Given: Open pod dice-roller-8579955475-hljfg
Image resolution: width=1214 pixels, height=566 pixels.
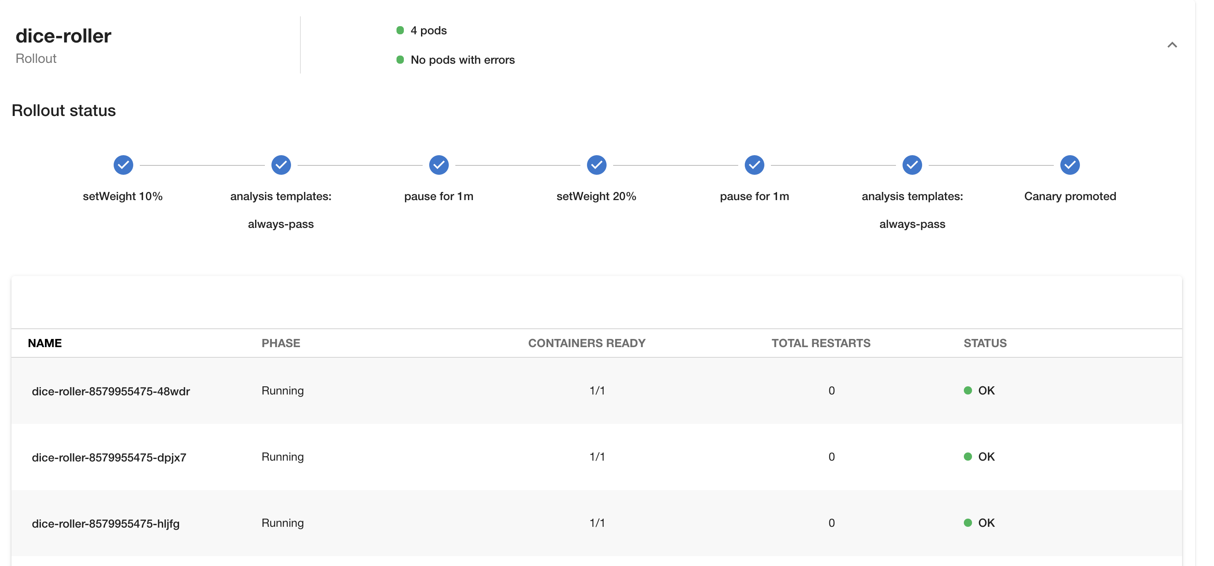Looking at the screenshot, I should 105,524.
